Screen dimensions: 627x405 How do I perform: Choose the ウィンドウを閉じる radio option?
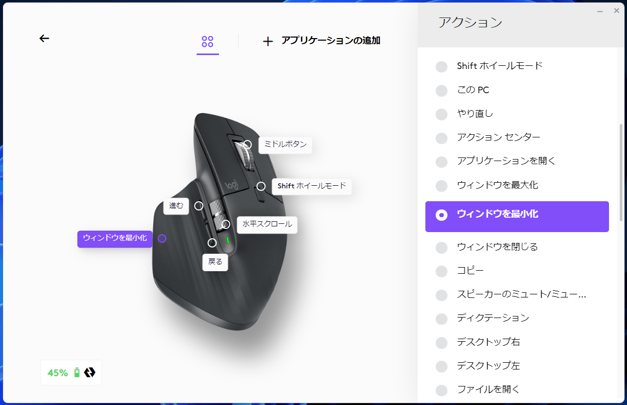pos(442,248)
